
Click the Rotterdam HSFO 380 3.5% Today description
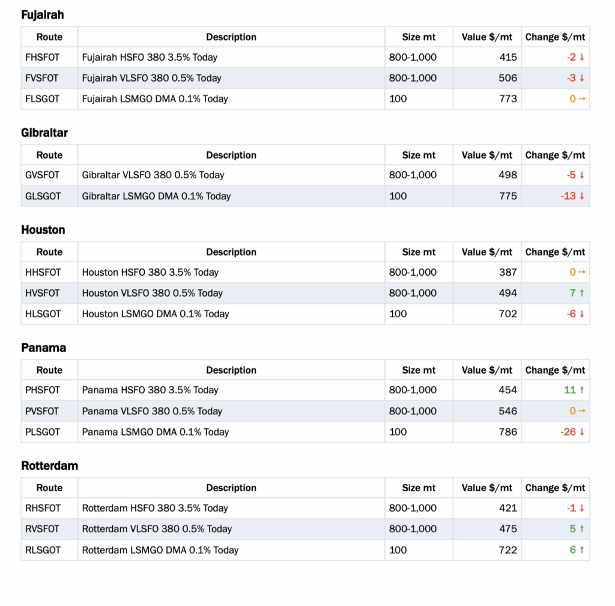[x=155, y=509]
